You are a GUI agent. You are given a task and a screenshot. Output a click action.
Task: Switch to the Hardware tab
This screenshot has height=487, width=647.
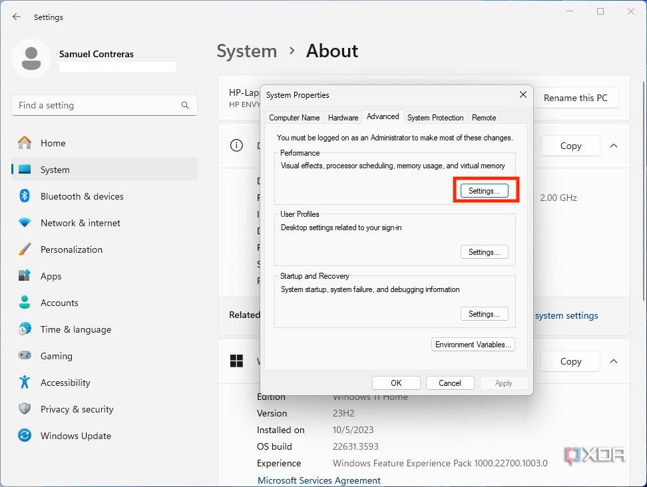pos(343,118)
